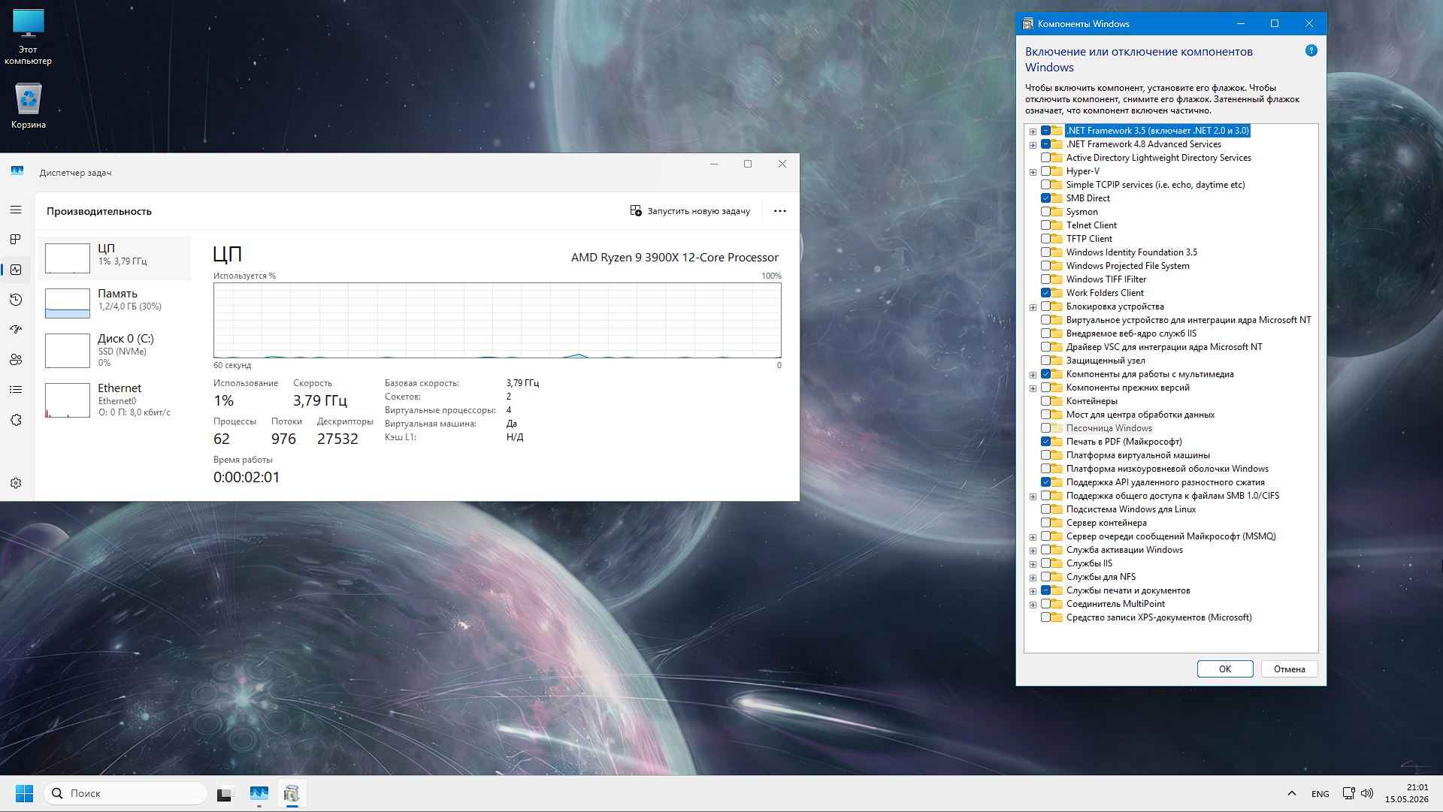Screen dimensions: 1443x812
Task: Open Users icon in Task Manager sidebar
Action: [16, 360]
